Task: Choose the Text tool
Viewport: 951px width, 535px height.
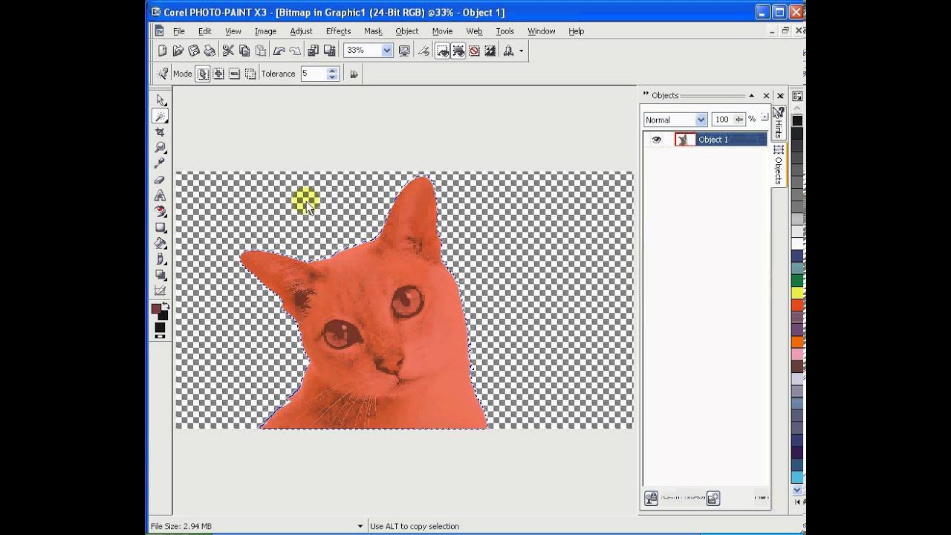Action: coord(160,195)
